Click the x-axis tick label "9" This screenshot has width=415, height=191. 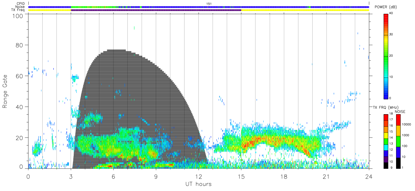click(156, 177)
